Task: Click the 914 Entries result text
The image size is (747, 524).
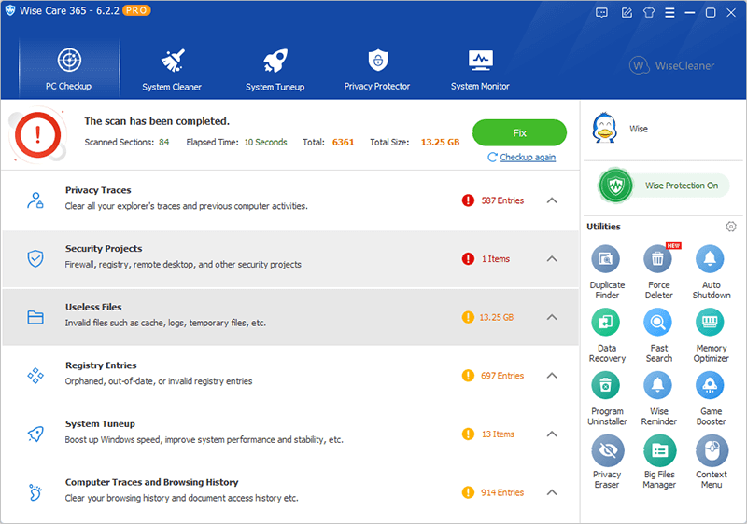Action: (x=502, y=492)
